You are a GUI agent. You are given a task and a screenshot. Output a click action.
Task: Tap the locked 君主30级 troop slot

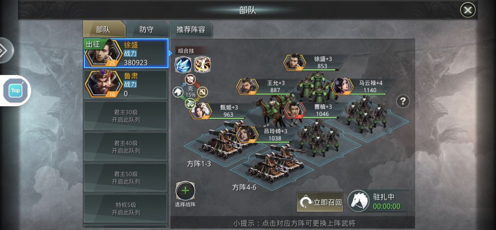pyautogui.click(x=125, y=115)
